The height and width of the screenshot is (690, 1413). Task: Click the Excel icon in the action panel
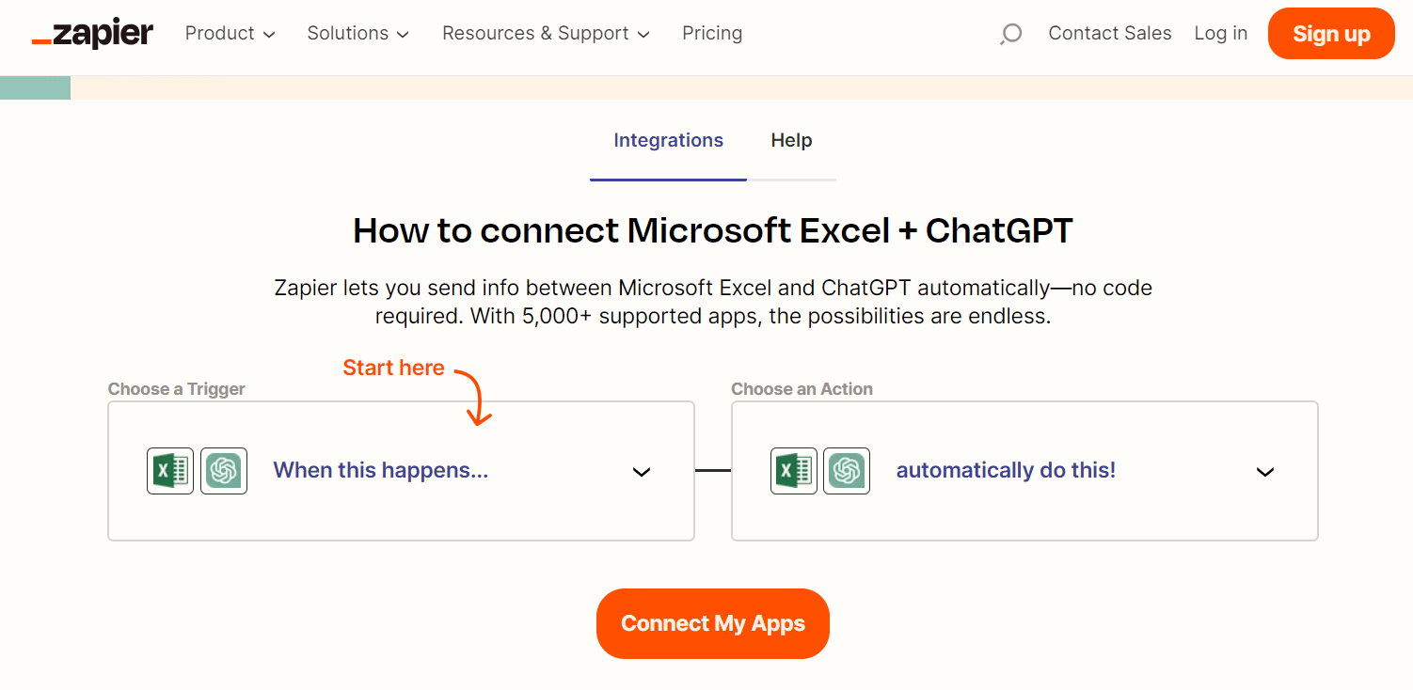(794, 471)
